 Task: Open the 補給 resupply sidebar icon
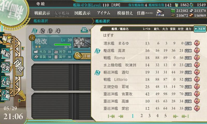click(x=5, y=53)
